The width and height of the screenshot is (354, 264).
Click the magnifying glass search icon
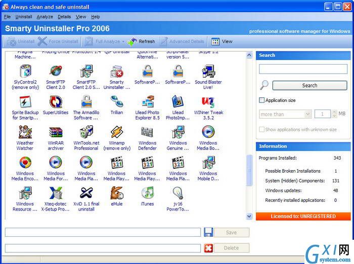pos(264,85)
